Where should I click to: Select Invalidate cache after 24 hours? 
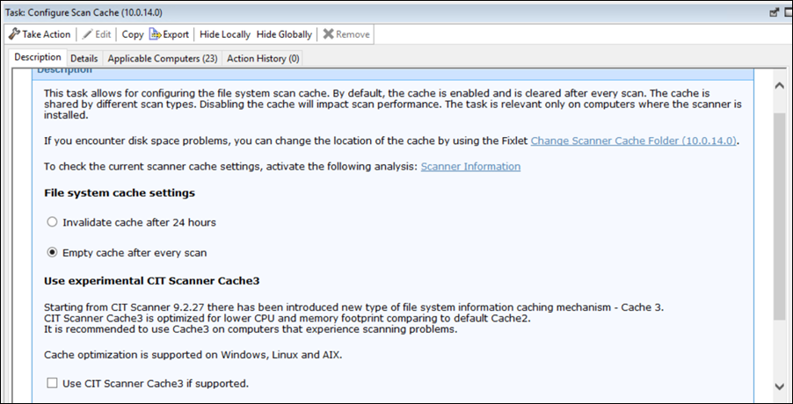[x=52, y=222]
